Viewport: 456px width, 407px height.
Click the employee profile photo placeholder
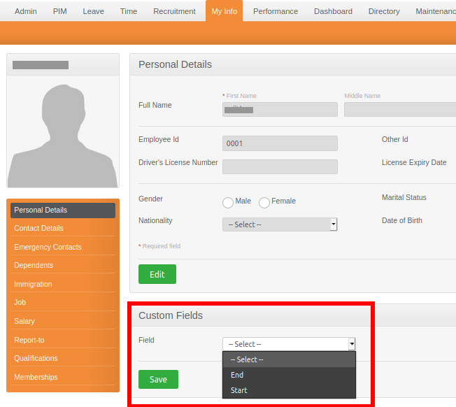62,133
